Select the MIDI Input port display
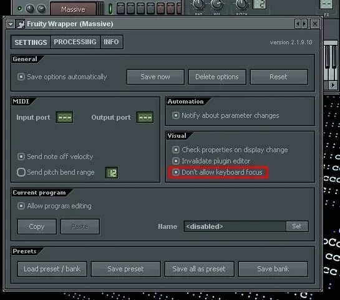The image size is (340, 300). point(65,117)
